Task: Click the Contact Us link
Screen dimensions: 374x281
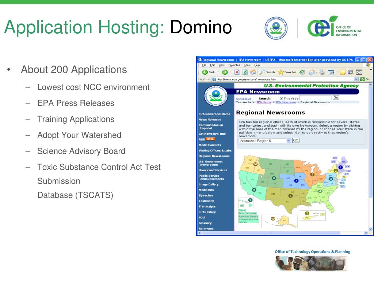Action: [x=244, y=99]
